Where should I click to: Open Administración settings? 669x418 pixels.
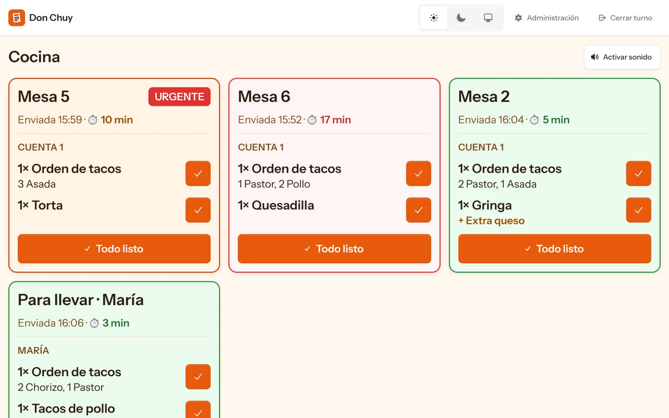tap(546, 18)
